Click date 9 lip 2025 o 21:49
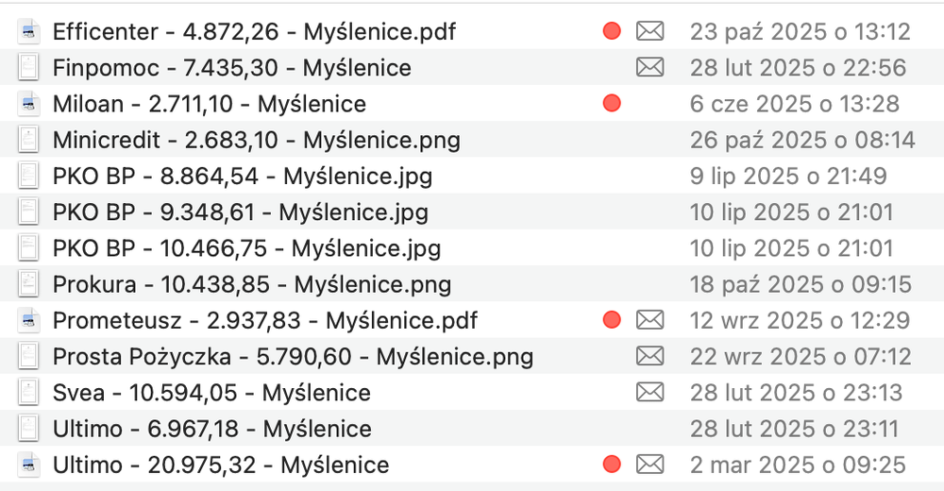The height and width of the screenshot is (491, 944). [x=788, y=176]
